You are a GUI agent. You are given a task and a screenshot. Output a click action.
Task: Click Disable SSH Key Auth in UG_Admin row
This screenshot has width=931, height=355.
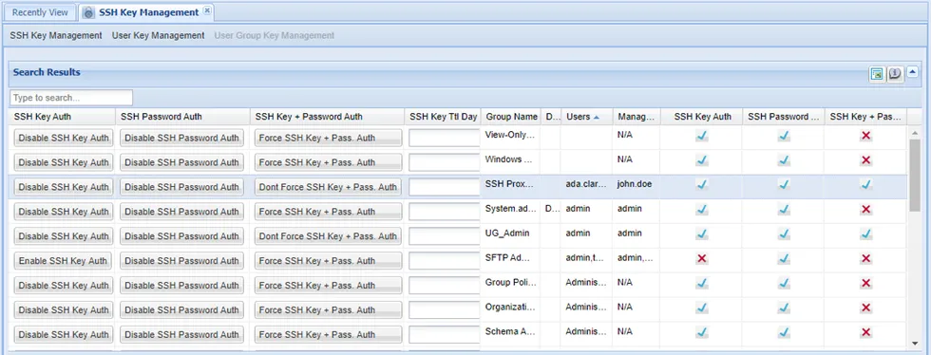(x=64, y=236)
